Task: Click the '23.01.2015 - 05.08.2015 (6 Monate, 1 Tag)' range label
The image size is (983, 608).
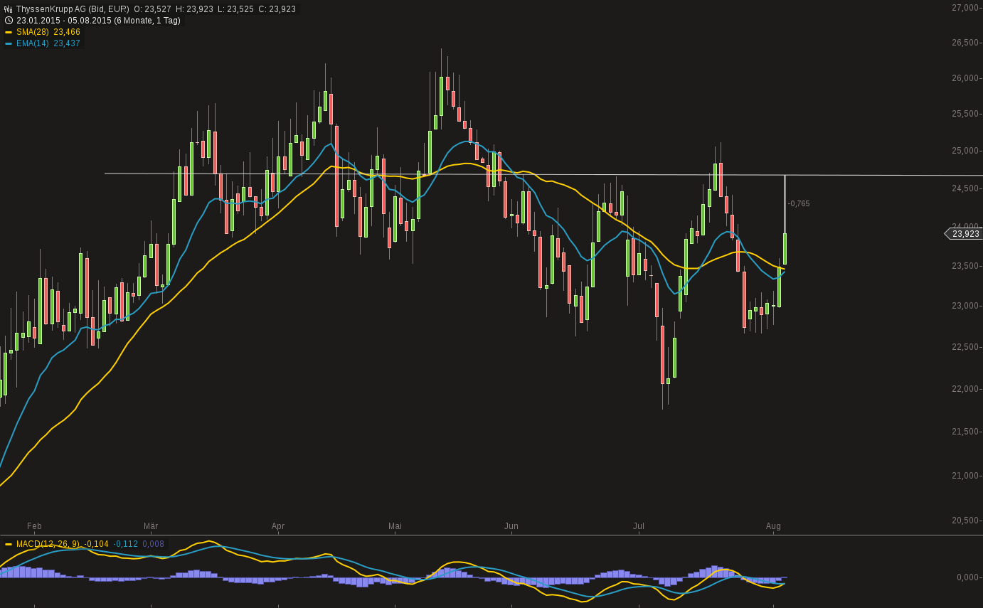Action: [x=98, y=21]
